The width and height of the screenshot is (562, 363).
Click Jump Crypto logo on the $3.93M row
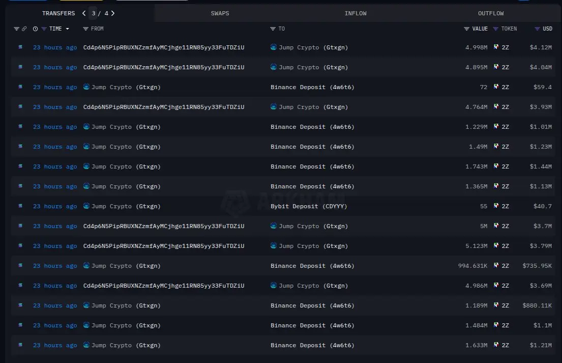(274, 106)
